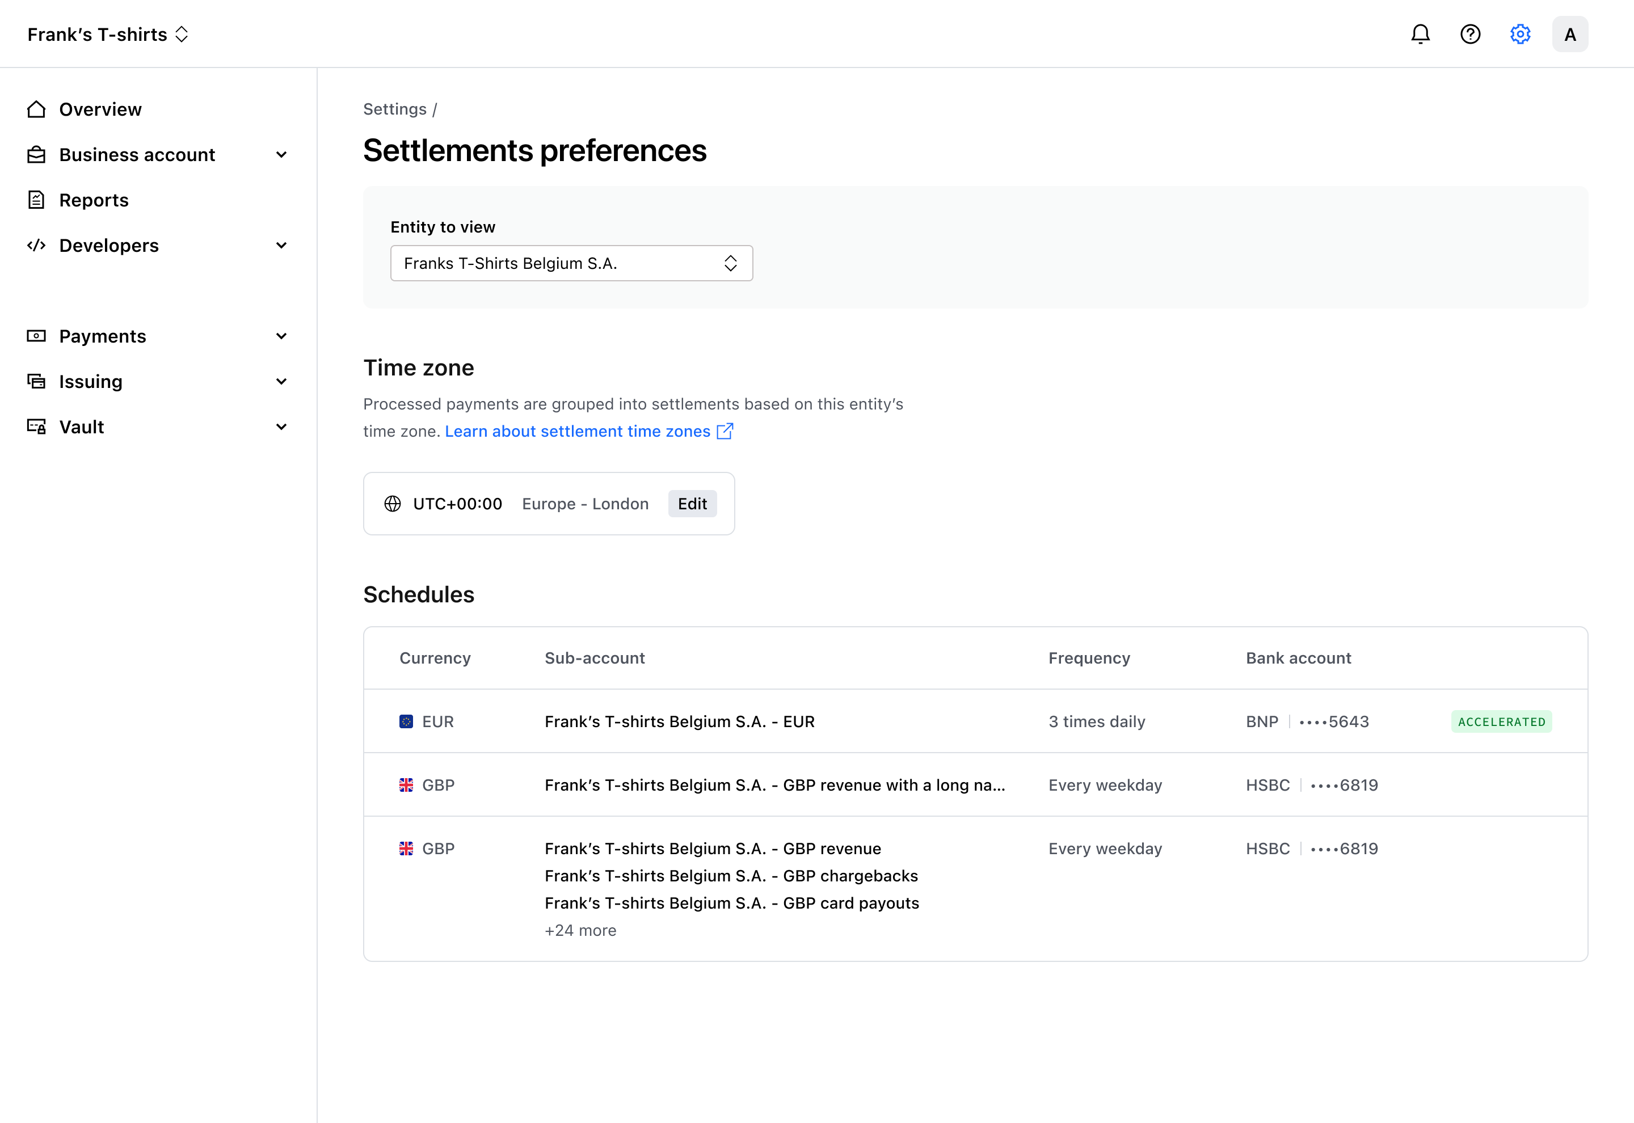Image resolution: width=1634 pixels, height=1123 pixels.
Task: Expand the Business account chevron
Action: pos(281,155)
